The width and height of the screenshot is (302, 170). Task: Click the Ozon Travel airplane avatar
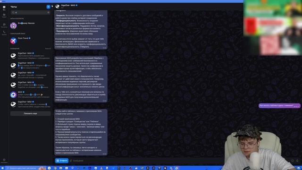(13, 41)
